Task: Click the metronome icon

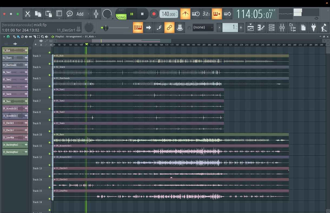Action: tap(185, 14)
